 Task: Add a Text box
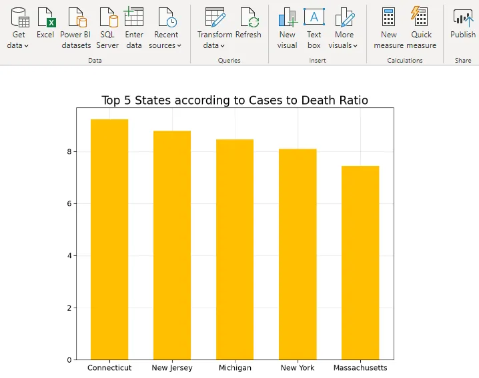pyautogui.click(x=314, y=17)
